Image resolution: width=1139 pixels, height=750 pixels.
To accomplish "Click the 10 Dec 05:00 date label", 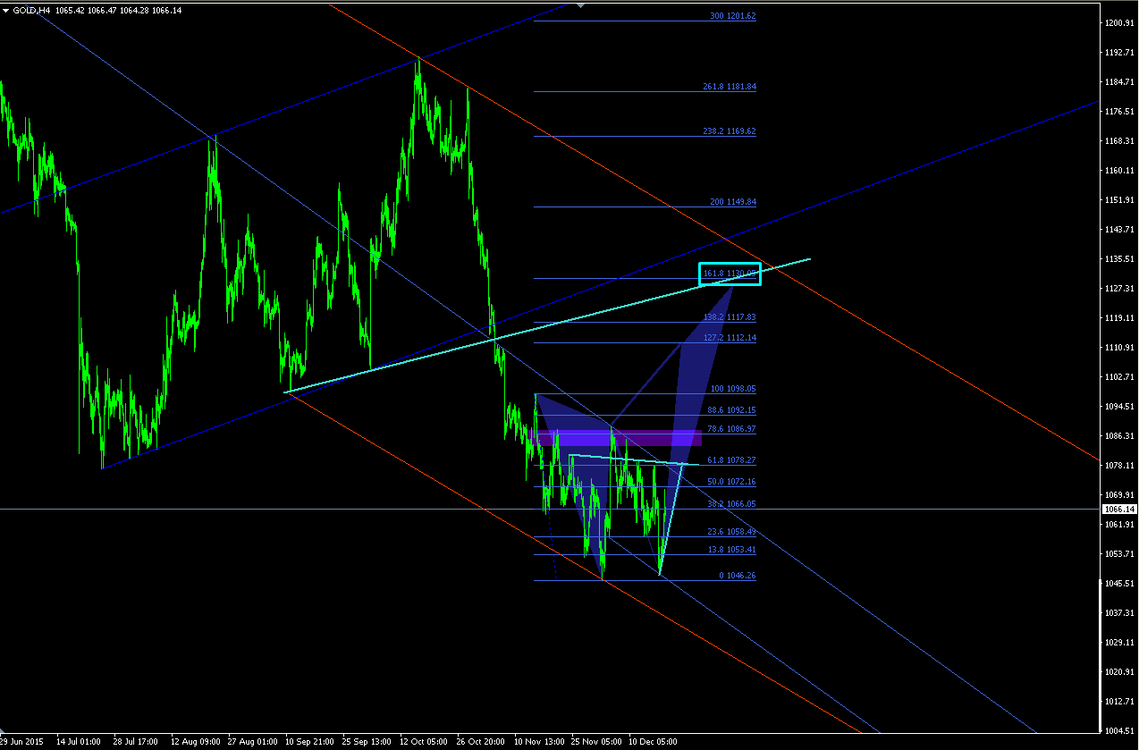I will pos(654,742).
